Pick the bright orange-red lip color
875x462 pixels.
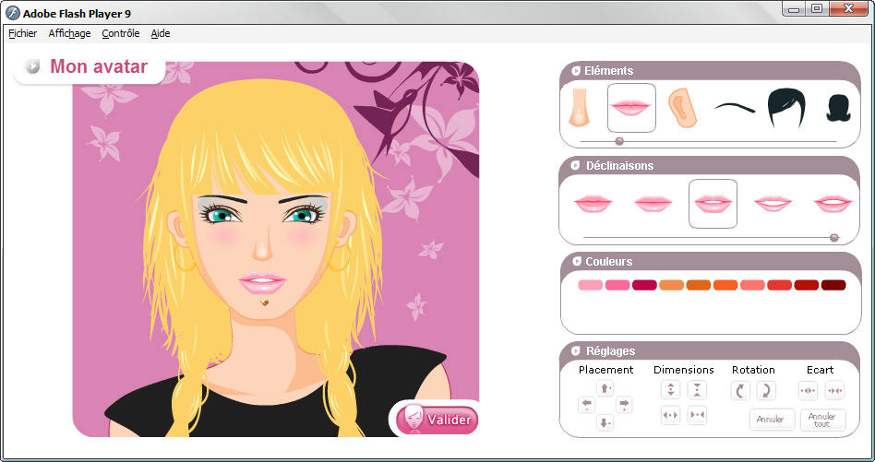(x=725, y=285)
